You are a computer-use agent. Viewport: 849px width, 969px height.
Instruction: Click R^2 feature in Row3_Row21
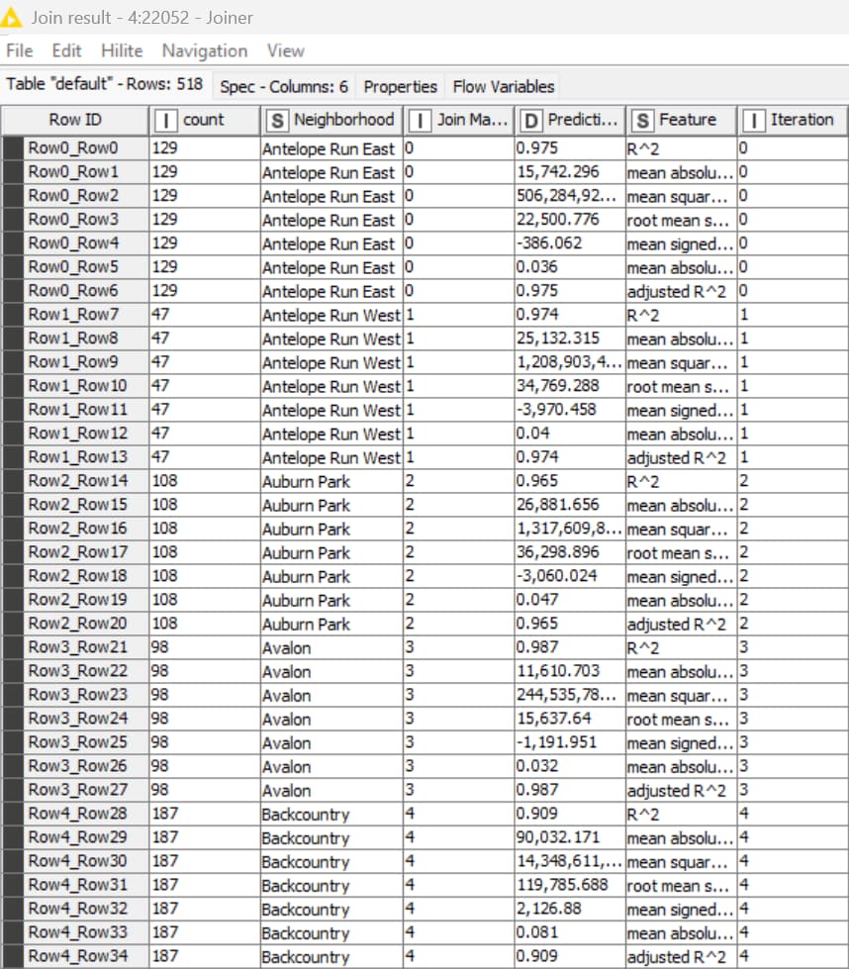click(642, 647)
